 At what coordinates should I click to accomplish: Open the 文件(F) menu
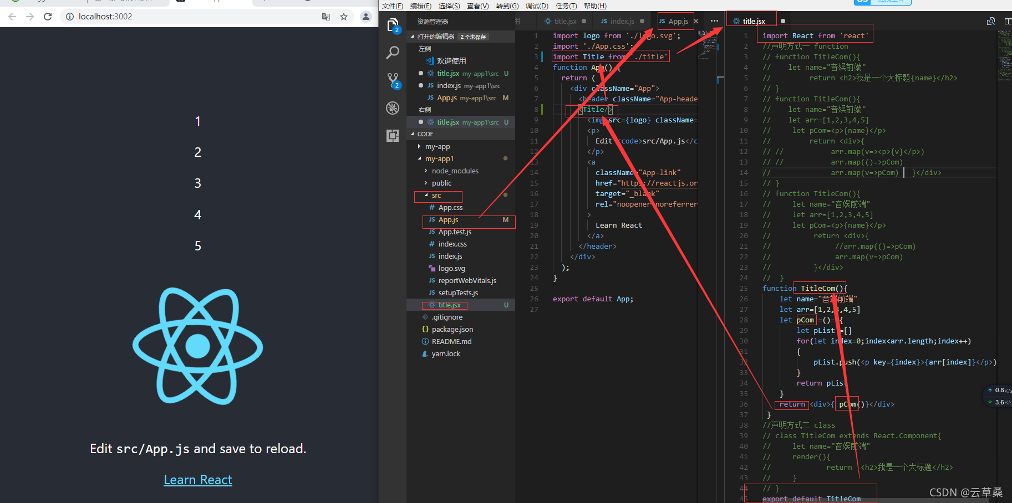point(393,6)
